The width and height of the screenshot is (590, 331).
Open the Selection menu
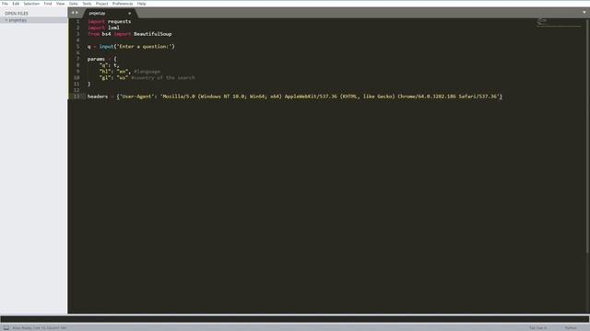pos(31,4)
